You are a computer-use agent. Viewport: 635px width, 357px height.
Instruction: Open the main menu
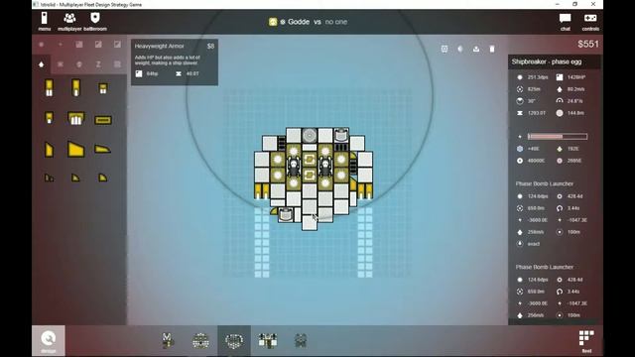44,22
